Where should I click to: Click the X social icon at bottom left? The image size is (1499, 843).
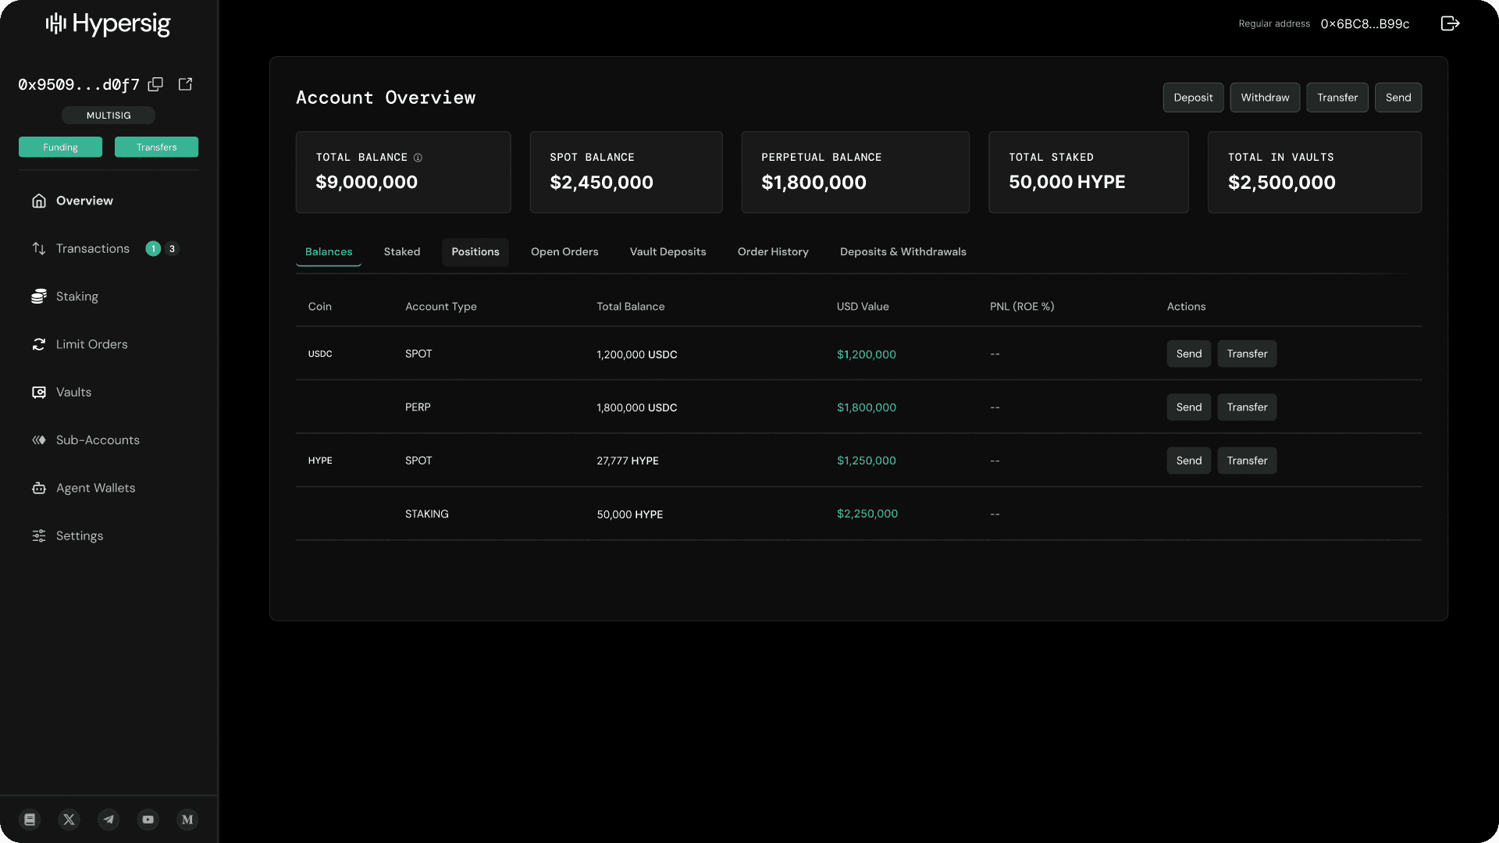(69, 820)
